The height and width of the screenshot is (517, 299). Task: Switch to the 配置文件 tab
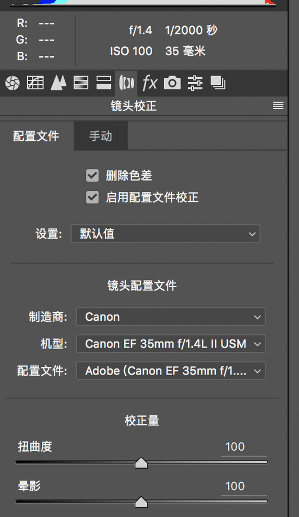(x=36, y=136)
